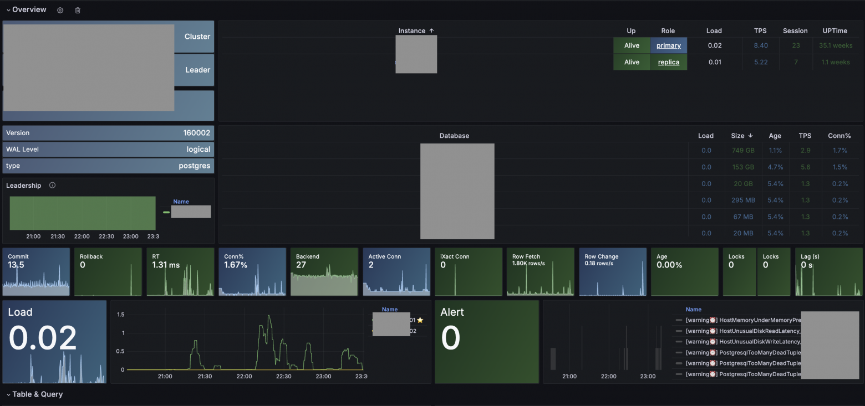865x406 pixels.
Task: Click the Size column sort arrow
Action: (x=750, y=136)
